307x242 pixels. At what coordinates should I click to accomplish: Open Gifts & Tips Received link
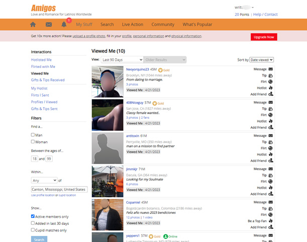(48, 80)
